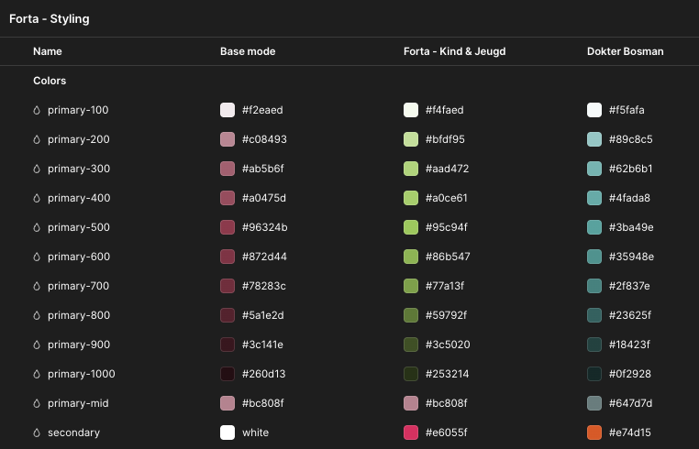
Task: Edit the Kind & Jeugd primary-mid value #bc808f
Action: (x=446, y=403)
